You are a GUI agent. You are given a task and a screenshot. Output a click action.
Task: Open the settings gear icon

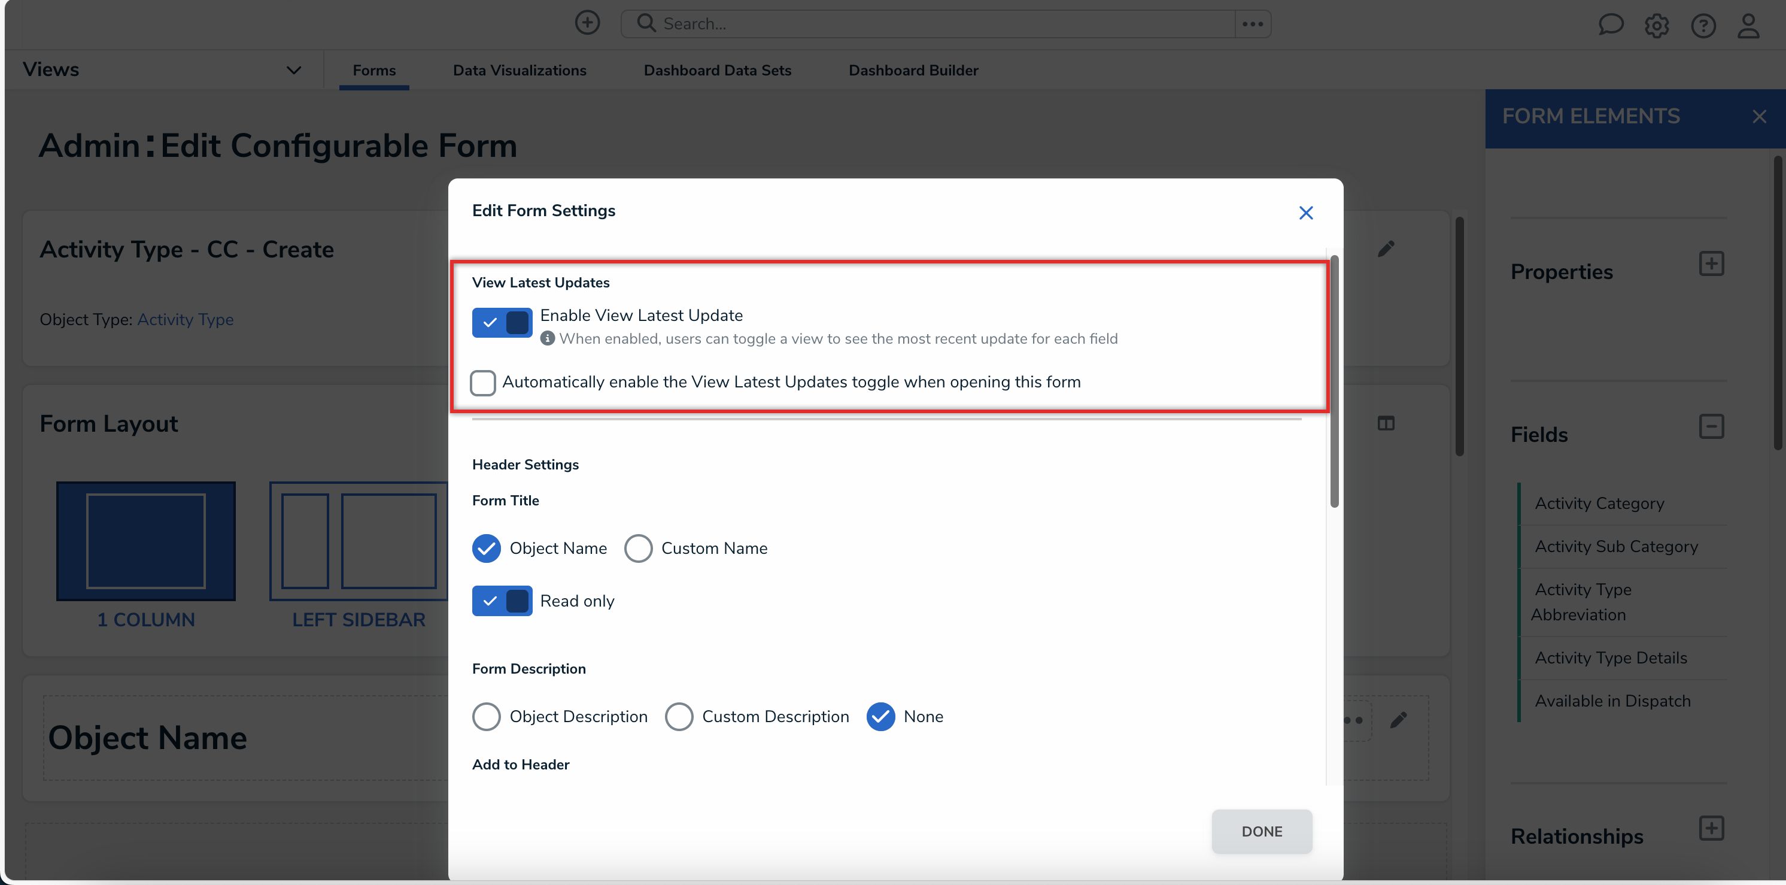coord(1656,26)
